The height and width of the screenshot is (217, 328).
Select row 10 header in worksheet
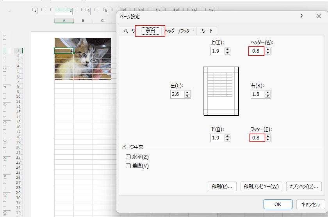coord(18,96)
